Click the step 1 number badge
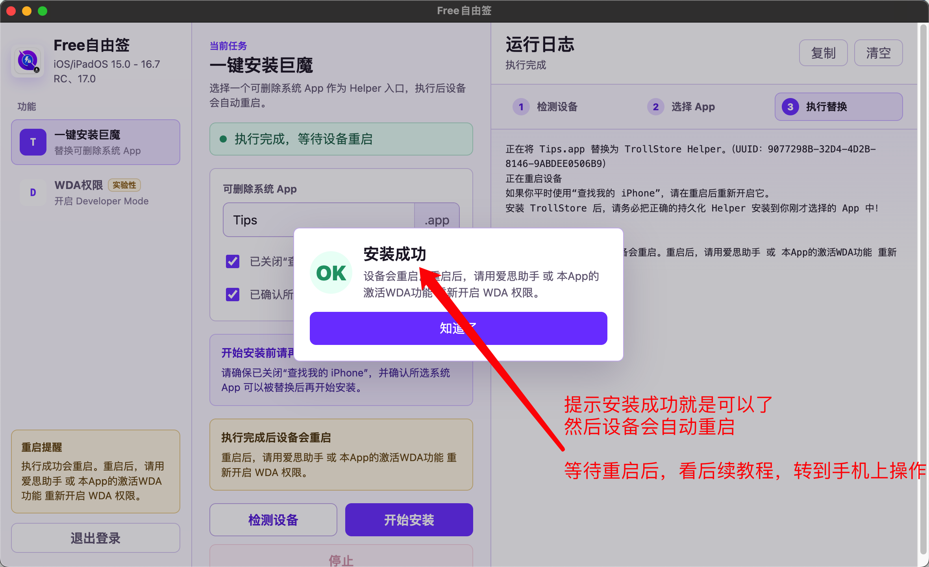 click(521, 107)
